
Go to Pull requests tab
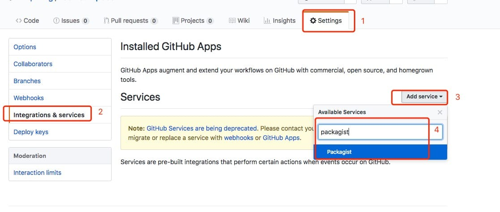(x=130, y=21)
